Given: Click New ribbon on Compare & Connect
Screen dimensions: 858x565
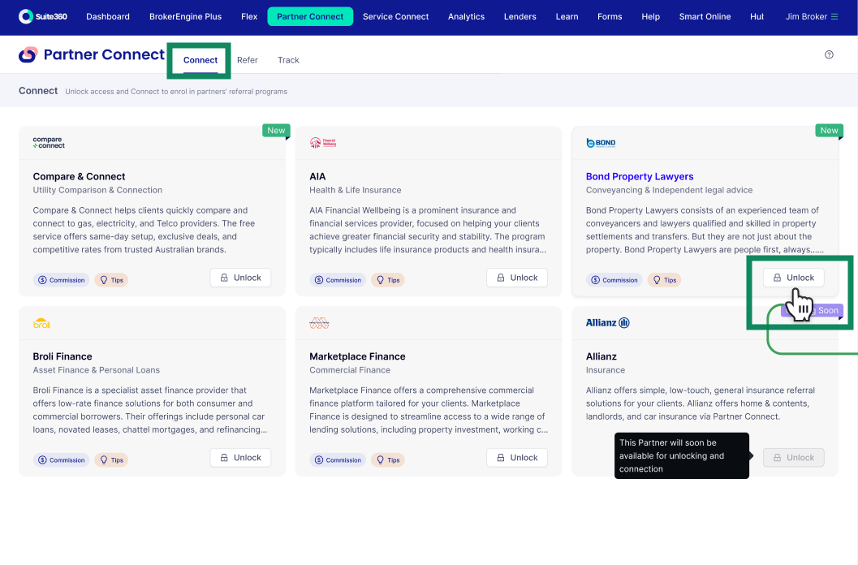Looking at the screenshot, I should pos(276,131).
